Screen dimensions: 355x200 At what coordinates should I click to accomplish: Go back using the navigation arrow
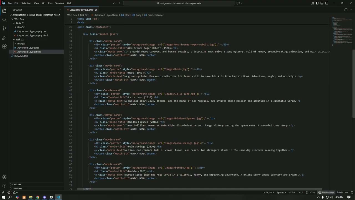tap(114, 3)
